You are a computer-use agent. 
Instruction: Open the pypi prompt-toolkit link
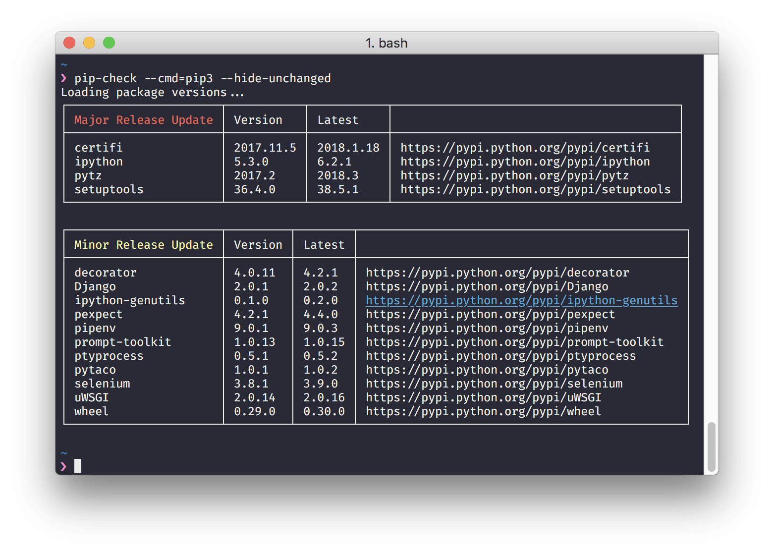(x=514, y=342)
